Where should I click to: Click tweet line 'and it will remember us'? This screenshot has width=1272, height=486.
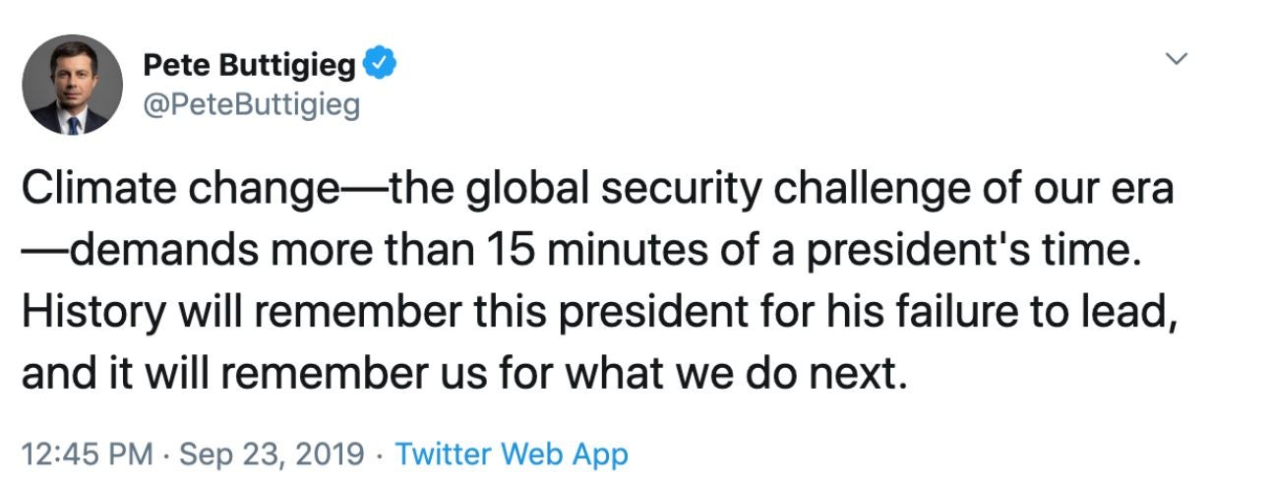[x=462, y=373]
